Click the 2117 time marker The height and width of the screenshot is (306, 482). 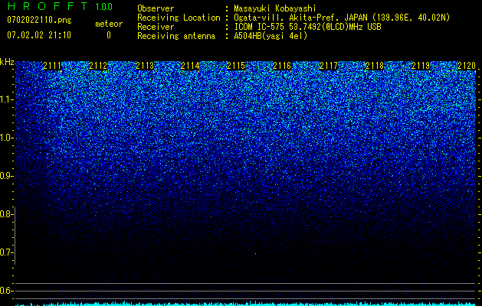coord(329,66)
